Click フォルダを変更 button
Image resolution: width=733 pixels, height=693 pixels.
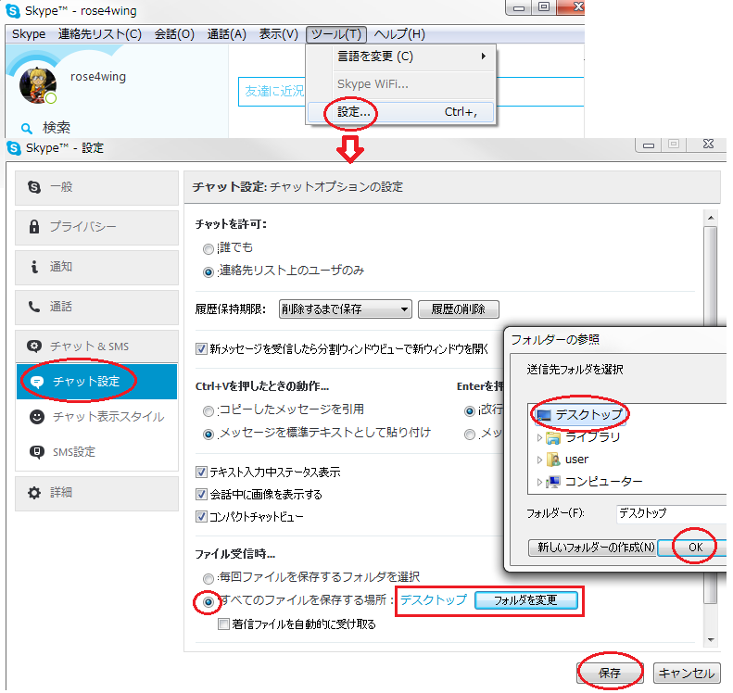coord(526,601)
